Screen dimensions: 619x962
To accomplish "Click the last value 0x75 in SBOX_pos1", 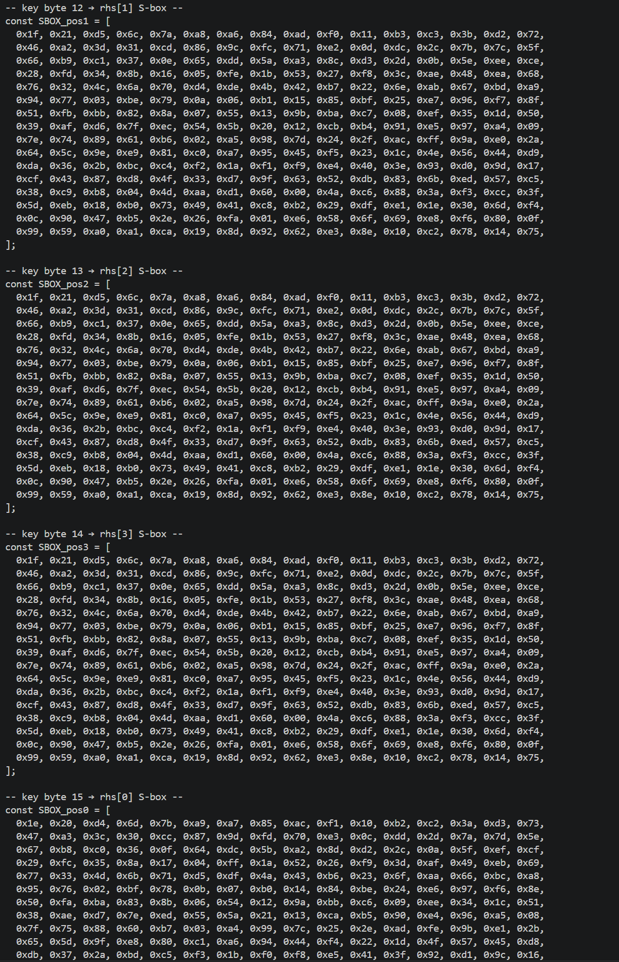I will coord(528,232).
